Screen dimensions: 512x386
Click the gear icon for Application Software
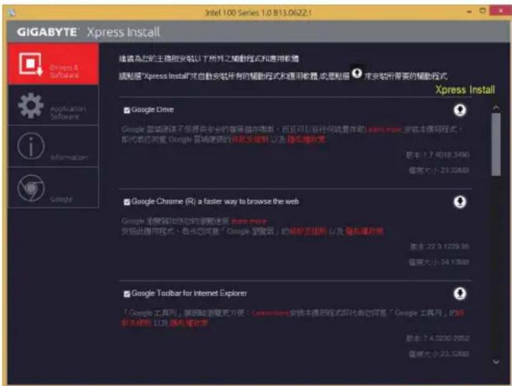click(31, 105)
